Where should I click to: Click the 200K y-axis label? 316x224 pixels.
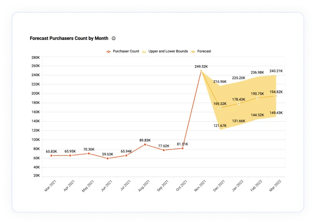click(36, 93)
